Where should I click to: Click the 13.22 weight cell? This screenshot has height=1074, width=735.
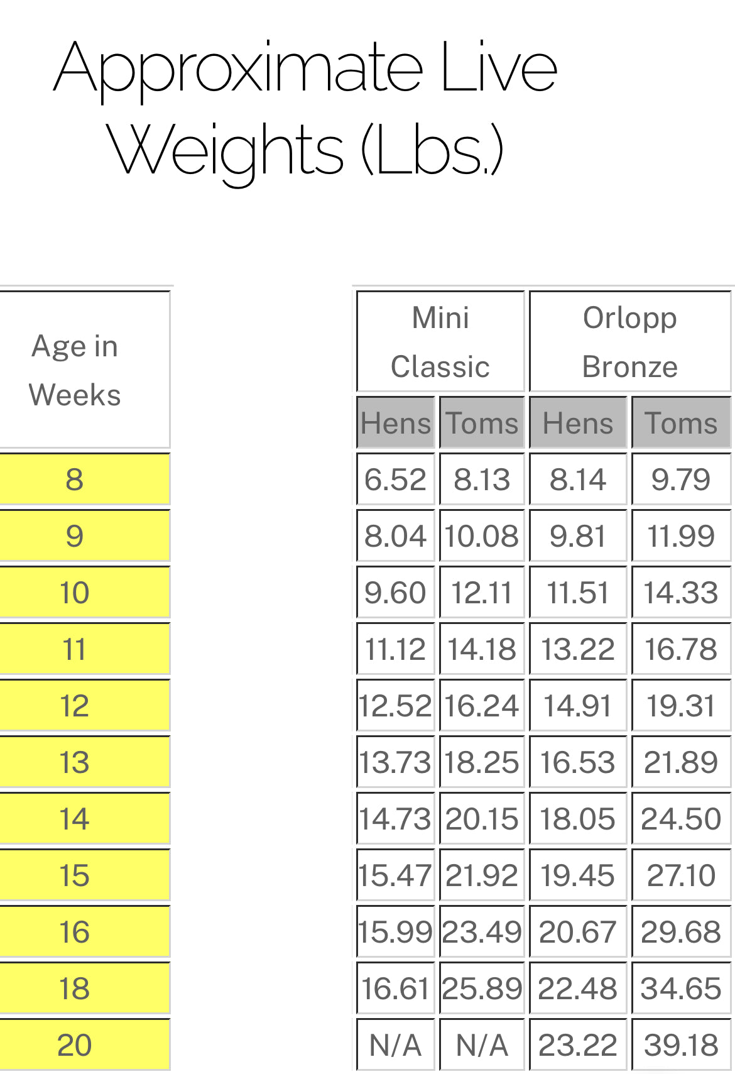pyautogui.click(x=578, y=649)
